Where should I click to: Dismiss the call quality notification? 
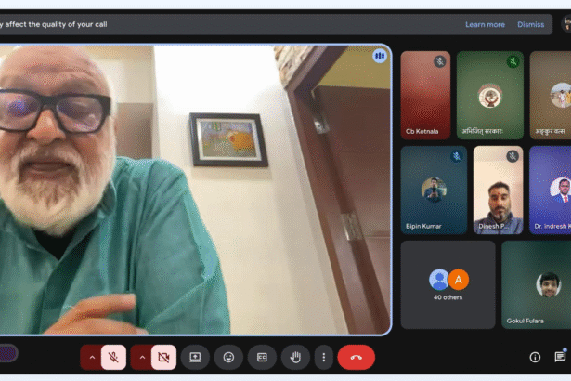(x=531, y=24)
